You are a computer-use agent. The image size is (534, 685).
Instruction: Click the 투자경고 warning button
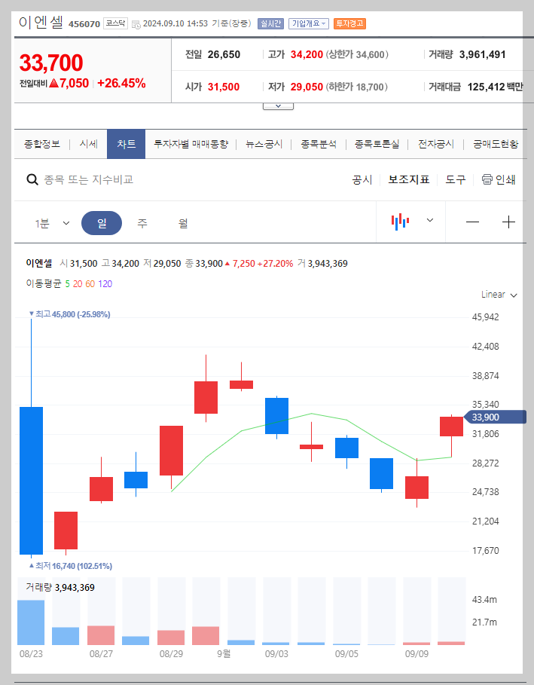point(350,23)
